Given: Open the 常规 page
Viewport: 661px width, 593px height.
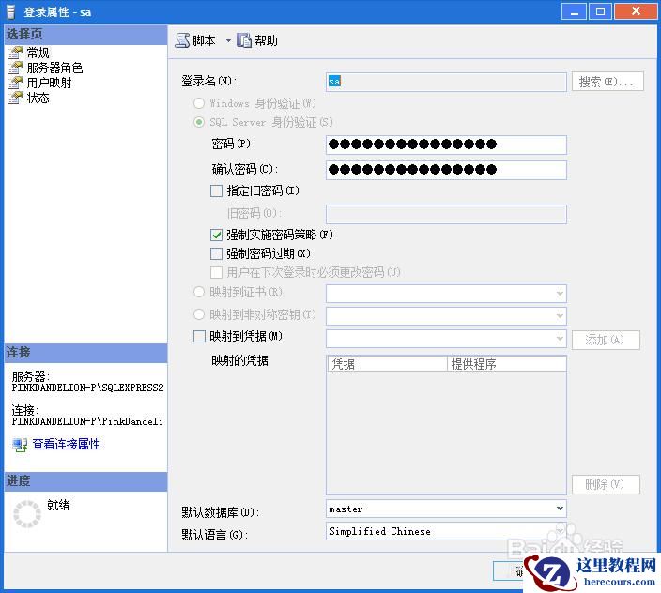Looking at the screenshot, I should pos(38,53).
